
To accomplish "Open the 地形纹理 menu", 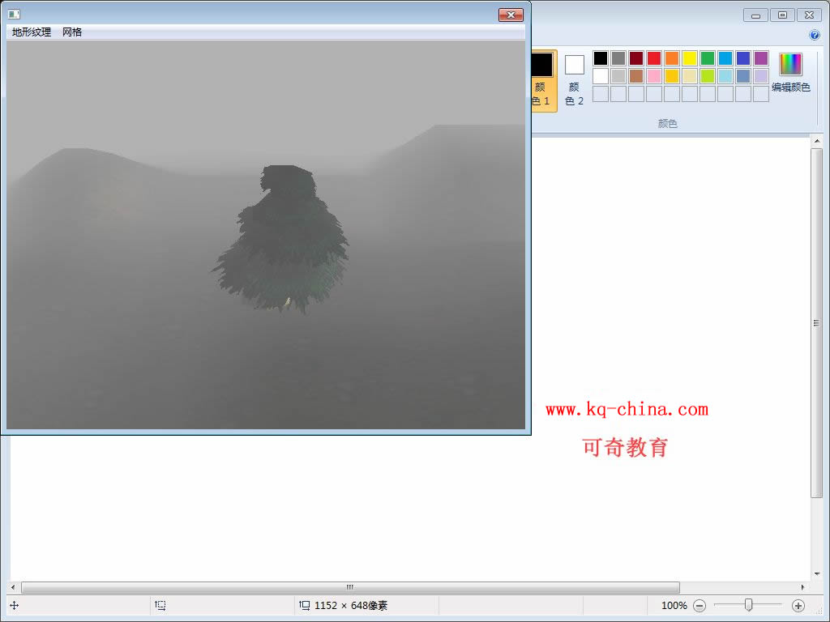I will click(32, 32).
